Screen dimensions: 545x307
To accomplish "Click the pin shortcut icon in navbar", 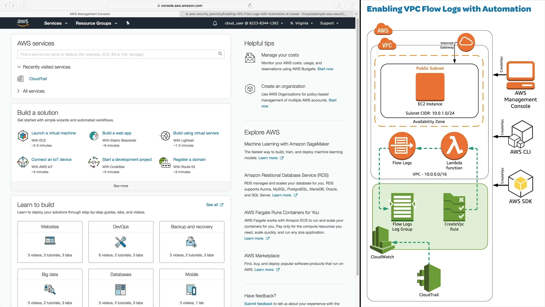I will tap(128, 23).
